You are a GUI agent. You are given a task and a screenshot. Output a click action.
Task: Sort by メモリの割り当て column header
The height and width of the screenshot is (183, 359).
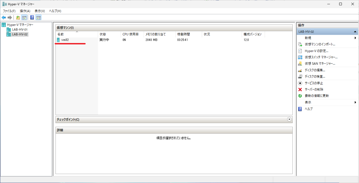(x=159, y=34)
